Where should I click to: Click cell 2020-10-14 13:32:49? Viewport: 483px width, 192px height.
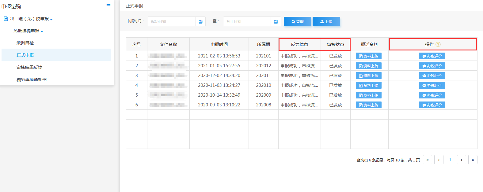(x=219, y=95)
